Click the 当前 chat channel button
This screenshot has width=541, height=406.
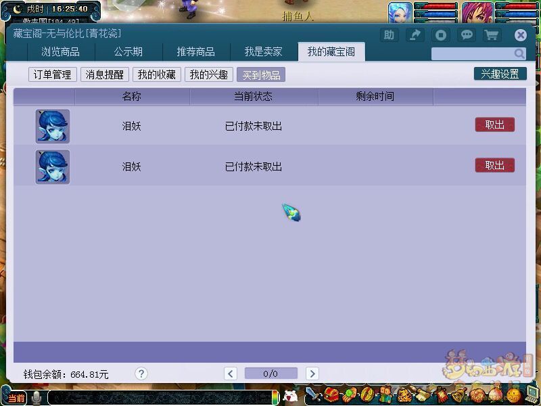[x=16, y=398]
